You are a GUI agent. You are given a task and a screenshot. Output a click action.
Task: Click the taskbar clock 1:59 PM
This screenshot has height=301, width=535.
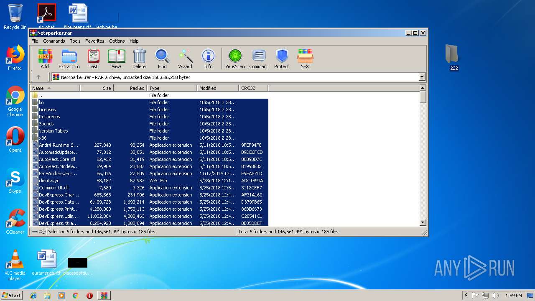click(x=513, y=296)
